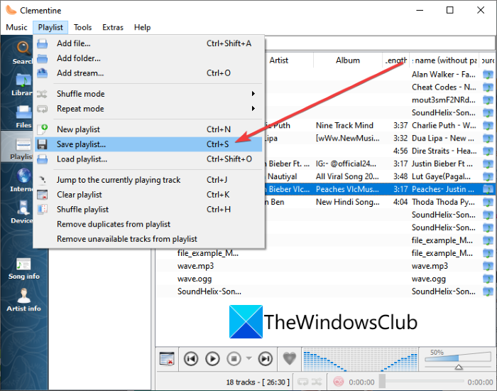This screenshot has height=391, width=497.
Task: Click the Alan Walker file name cell
Action: [x=444, y=74]
